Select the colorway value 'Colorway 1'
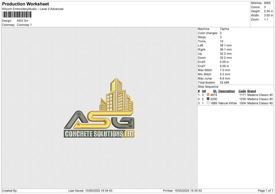The height and width of the screenshot is (194, 275). [24, 25]
